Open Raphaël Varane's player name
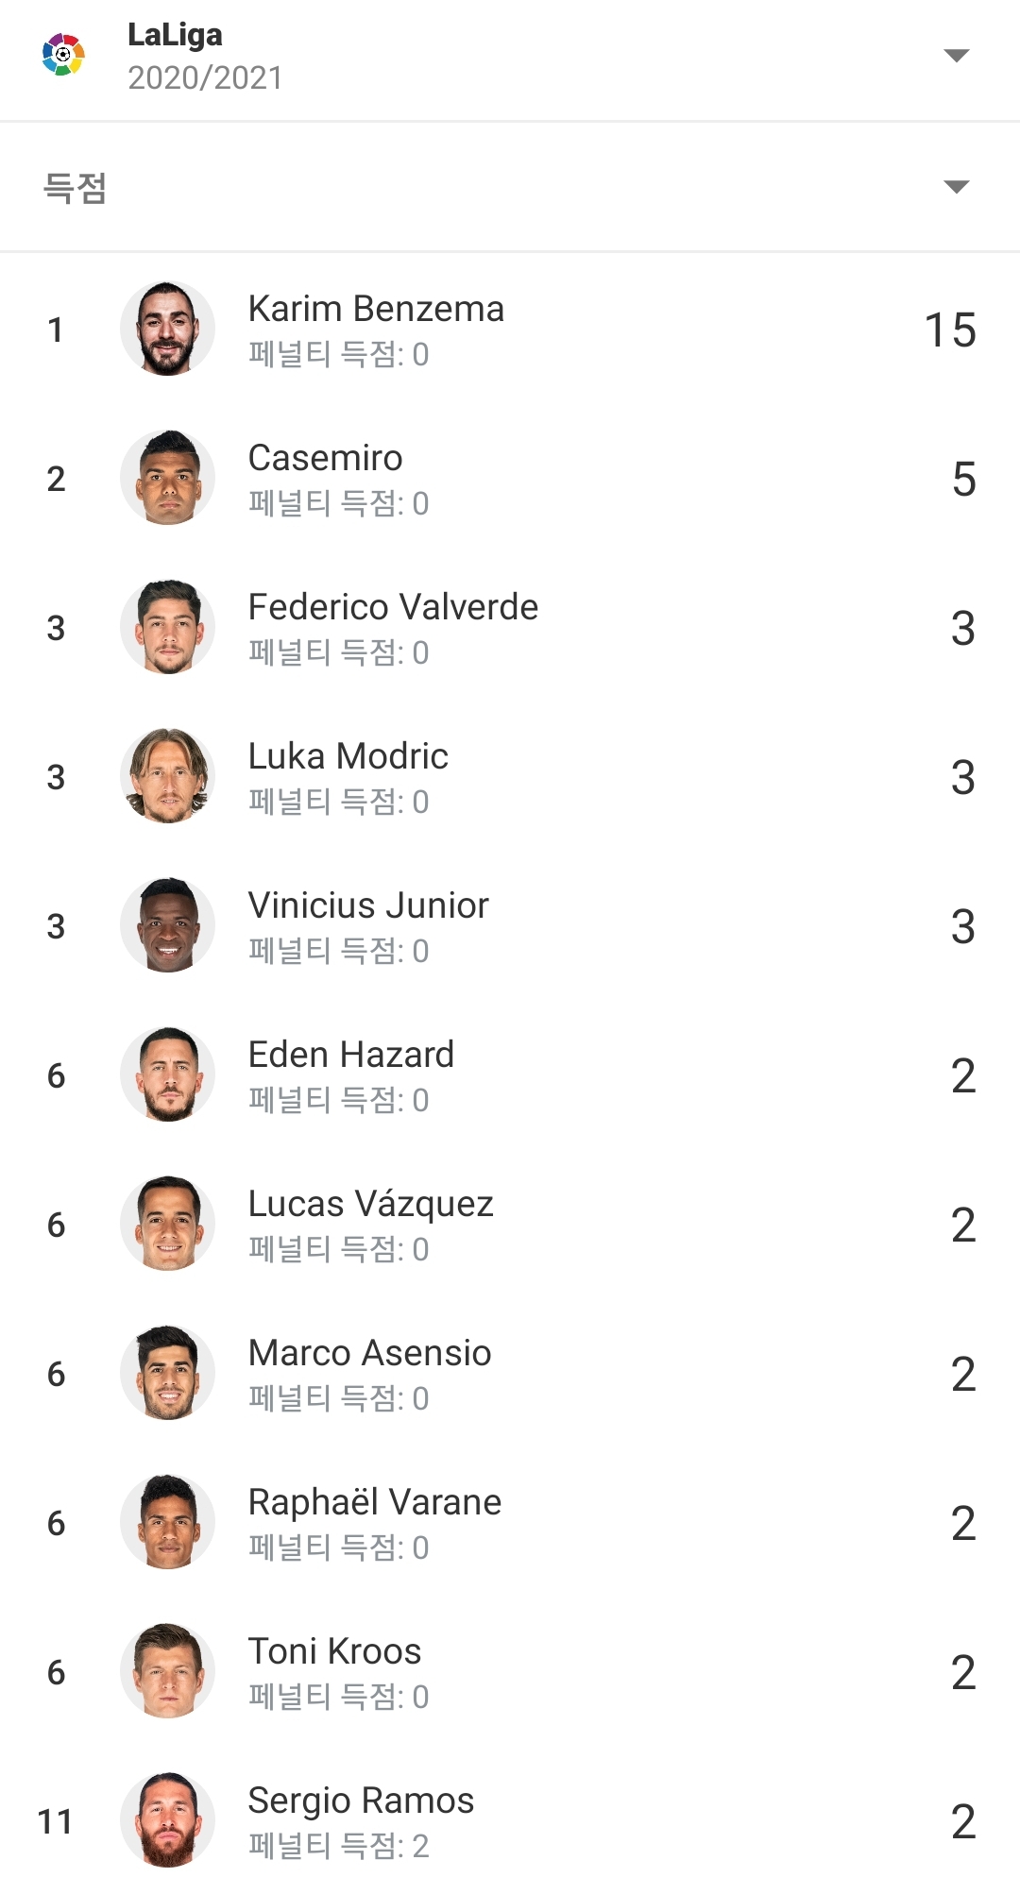 pyautogui.click(x=375, y=1502)
